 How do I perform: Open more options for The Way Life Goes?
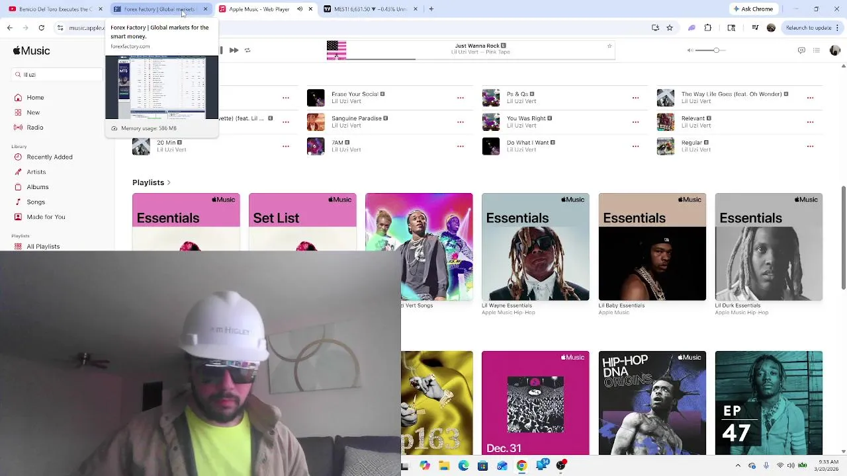(x=810, y=98)
